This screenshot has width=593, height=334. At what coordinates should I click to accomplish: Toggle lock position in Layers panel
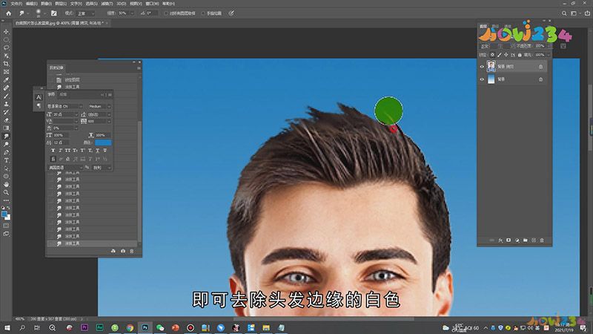click(506, 55)
